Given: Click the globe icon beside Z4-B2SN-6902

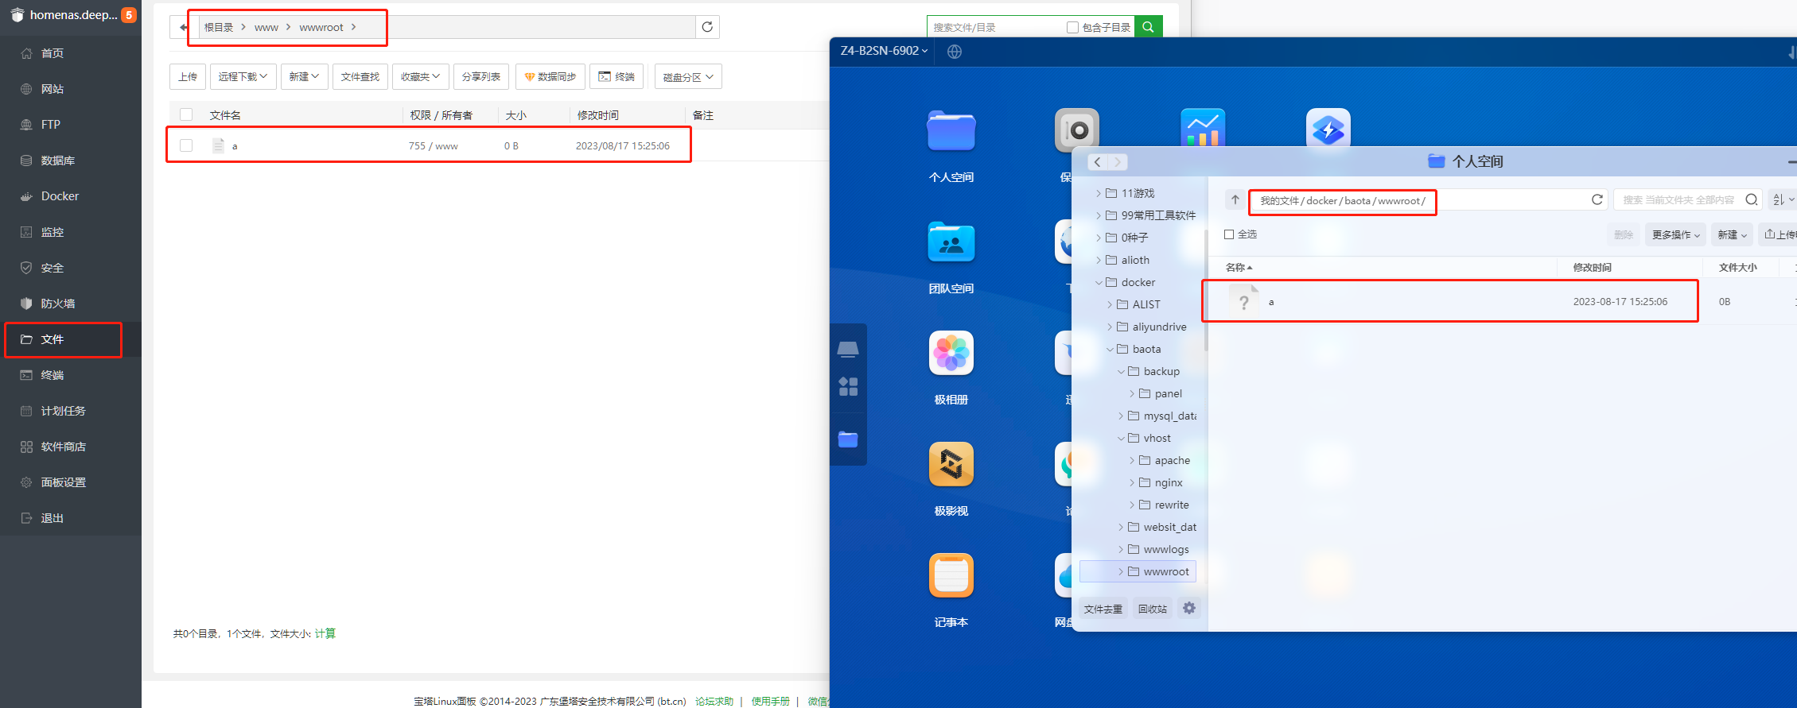Looking at the screenshot, I should coord(955,52).
